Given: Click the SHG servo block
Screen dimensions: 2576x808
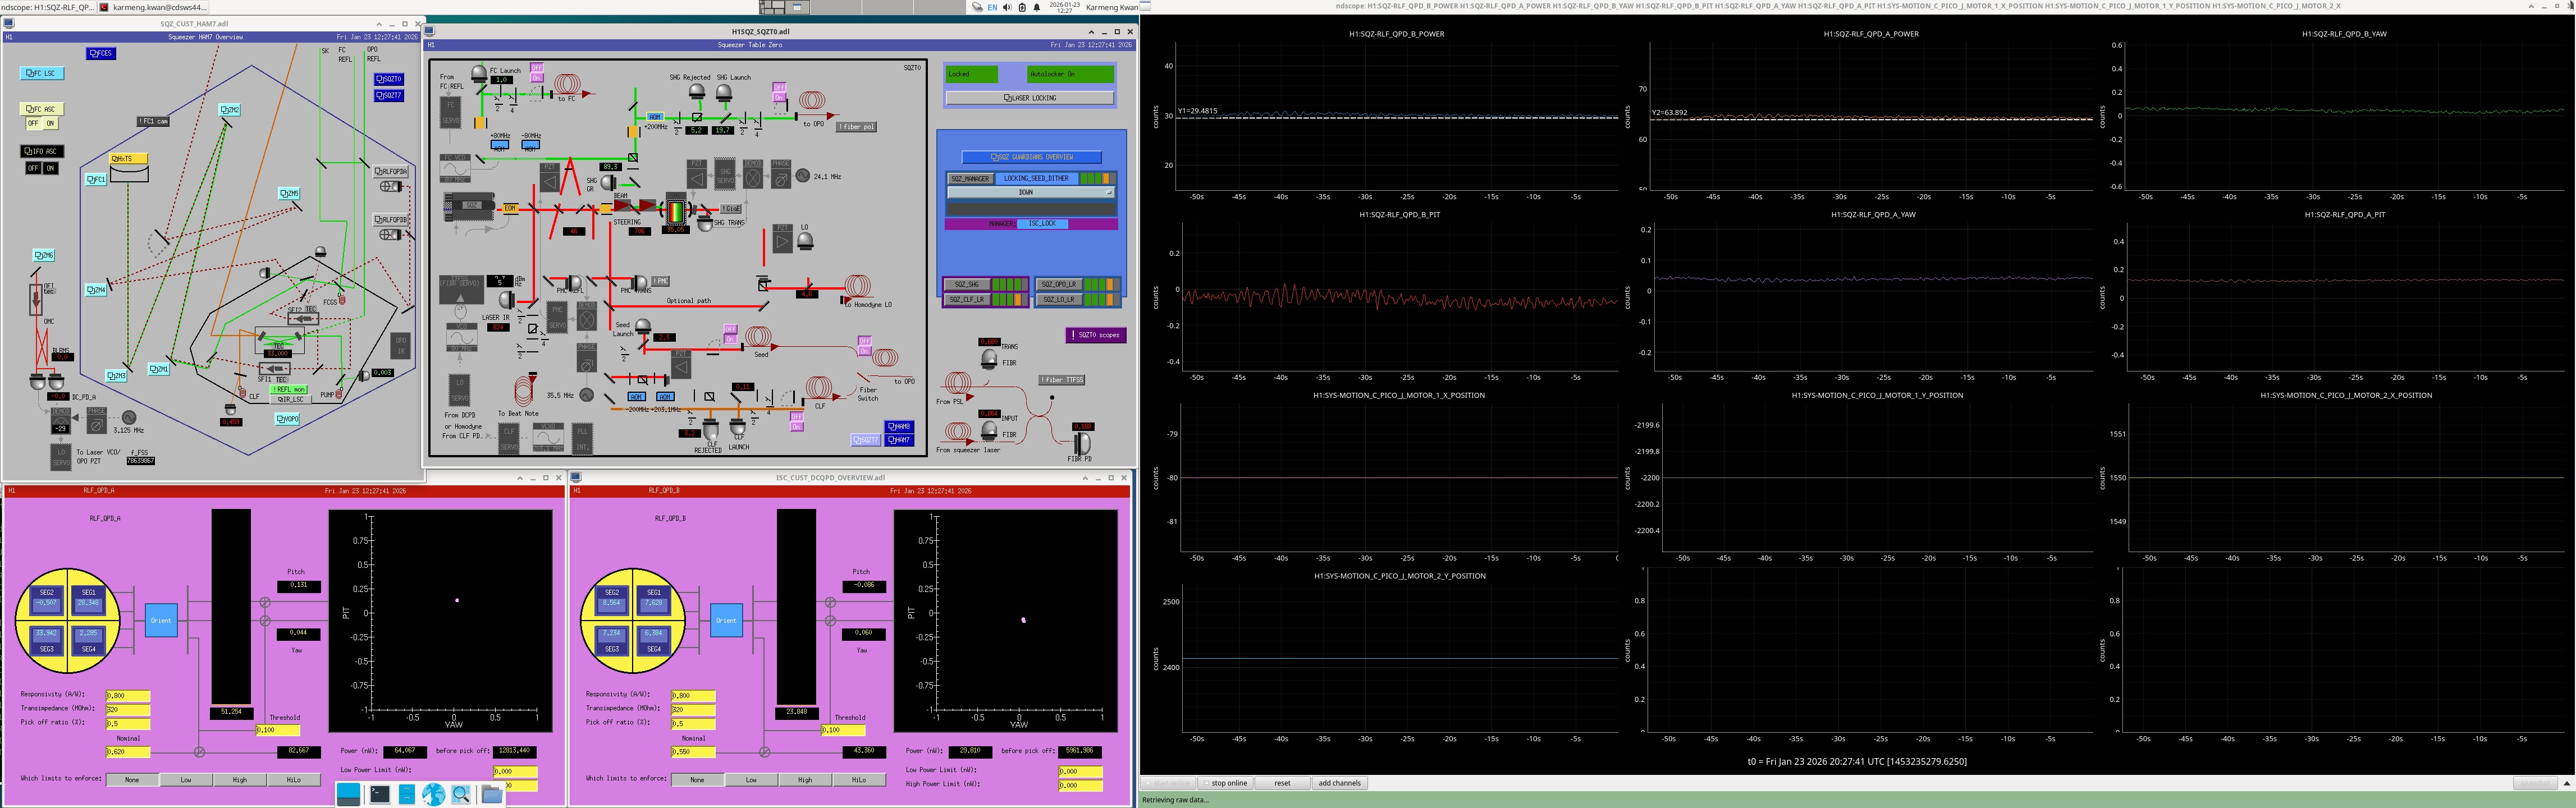Looking at the screenshot, I should pyautogui.click(x=726, y=173).
